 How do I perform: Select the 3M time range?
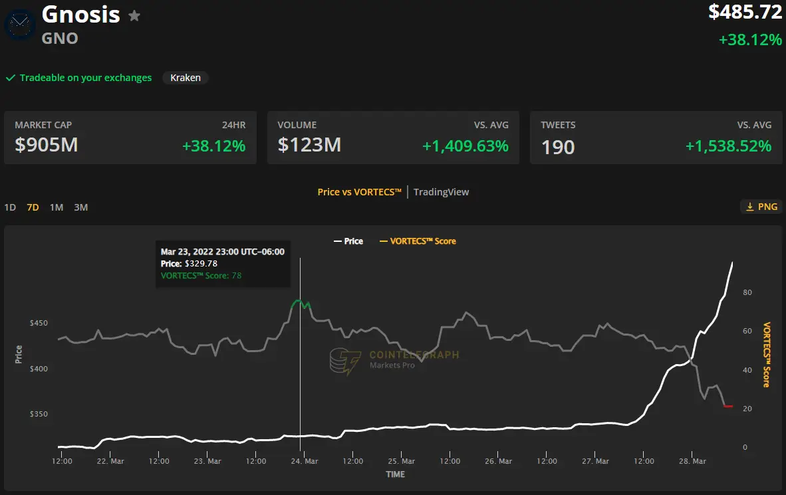(80, 207)
